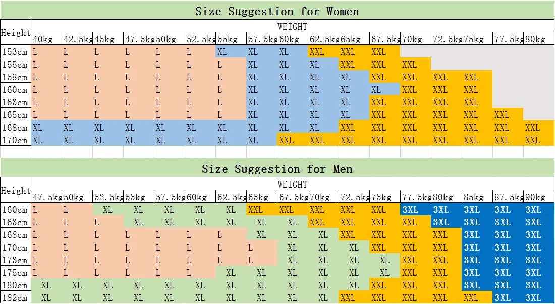Select the XL cell for men 160cm, 52.5kg

(x=107, y=210)
